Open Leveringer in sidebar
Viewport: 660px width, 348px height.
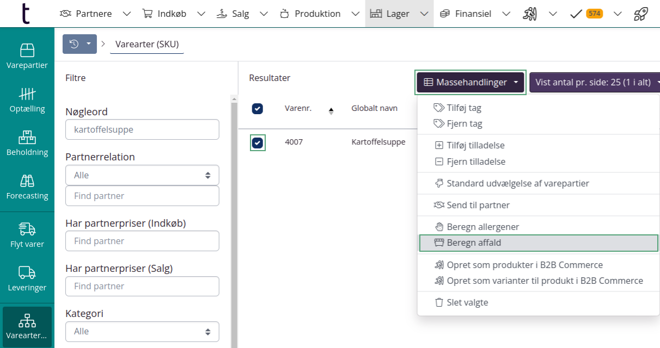pyautogui.click(x=27, y=279)
